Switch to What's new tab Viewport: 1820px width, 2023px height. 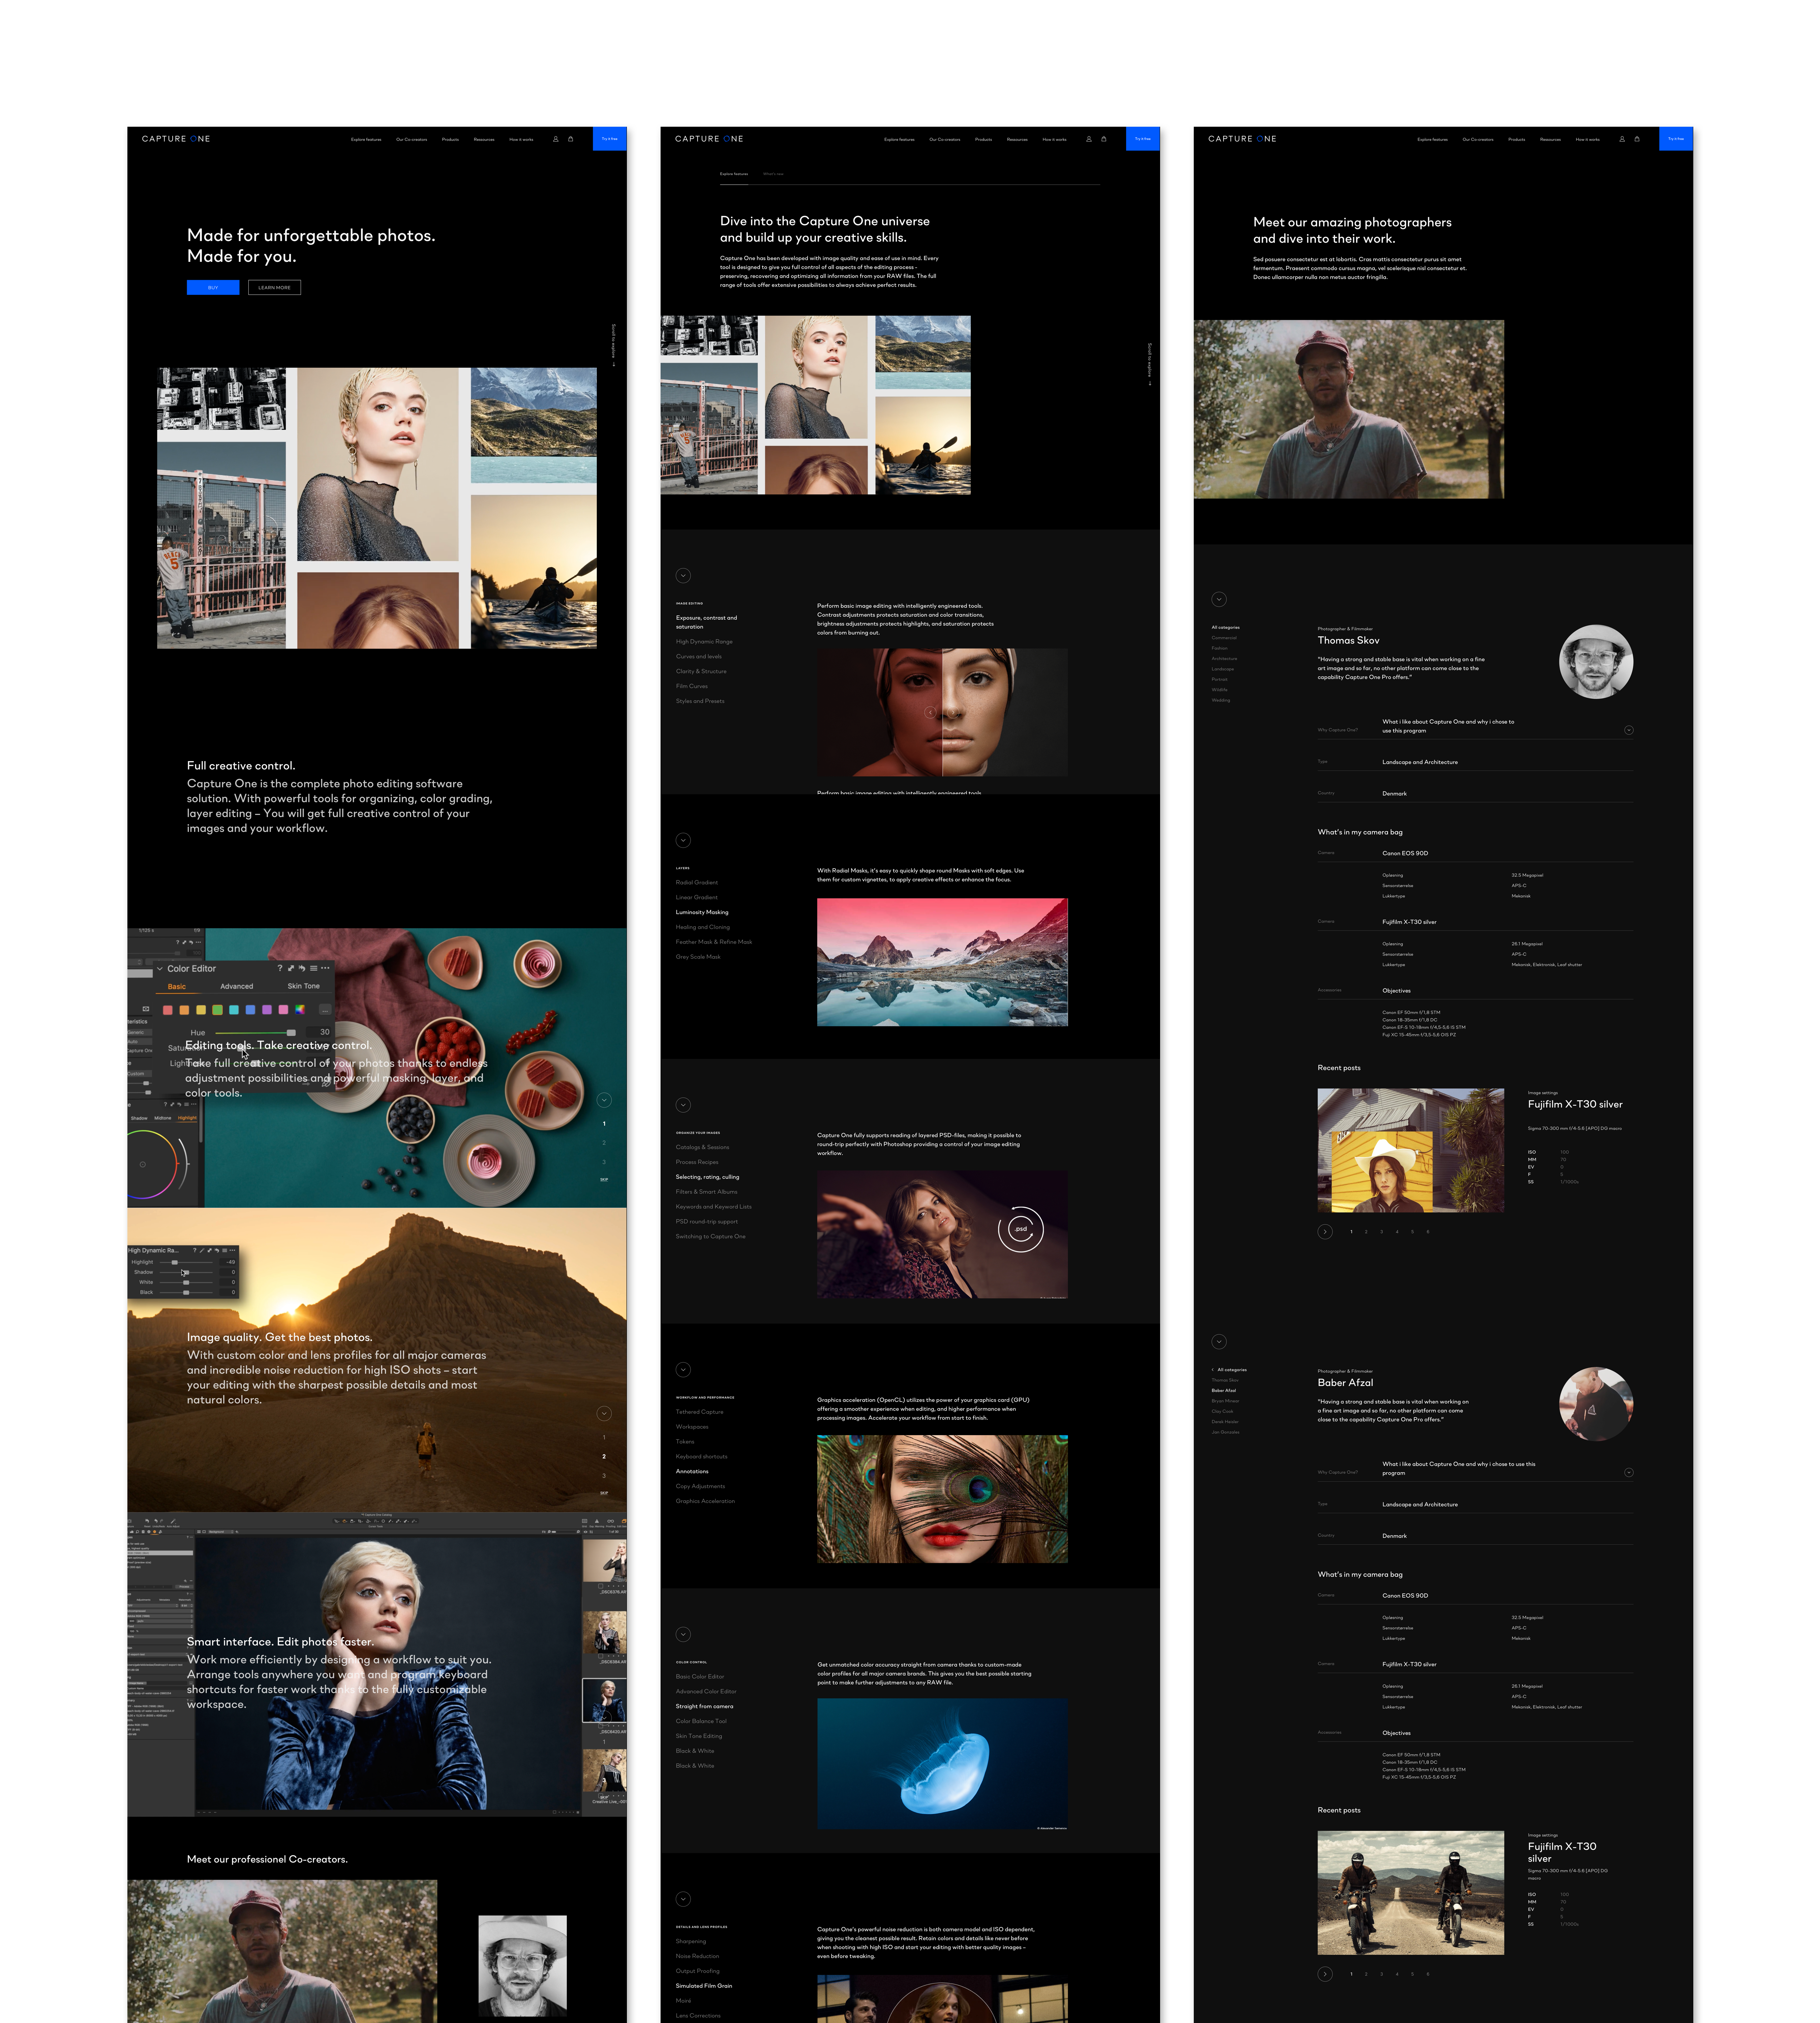pyautogui.click(x=773, y=174)
